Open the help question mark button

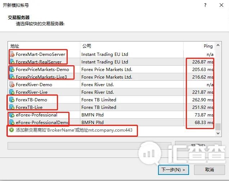coord(205,5)
